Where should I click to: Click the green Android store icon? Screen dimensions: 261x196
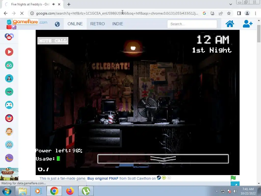point(164,178)
